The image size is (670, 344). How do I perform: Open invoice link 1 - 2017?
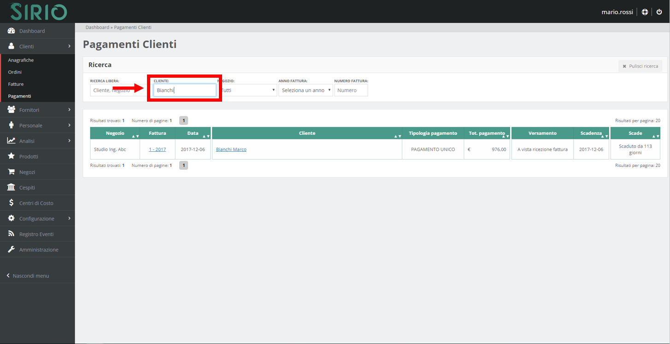point(157,149)
